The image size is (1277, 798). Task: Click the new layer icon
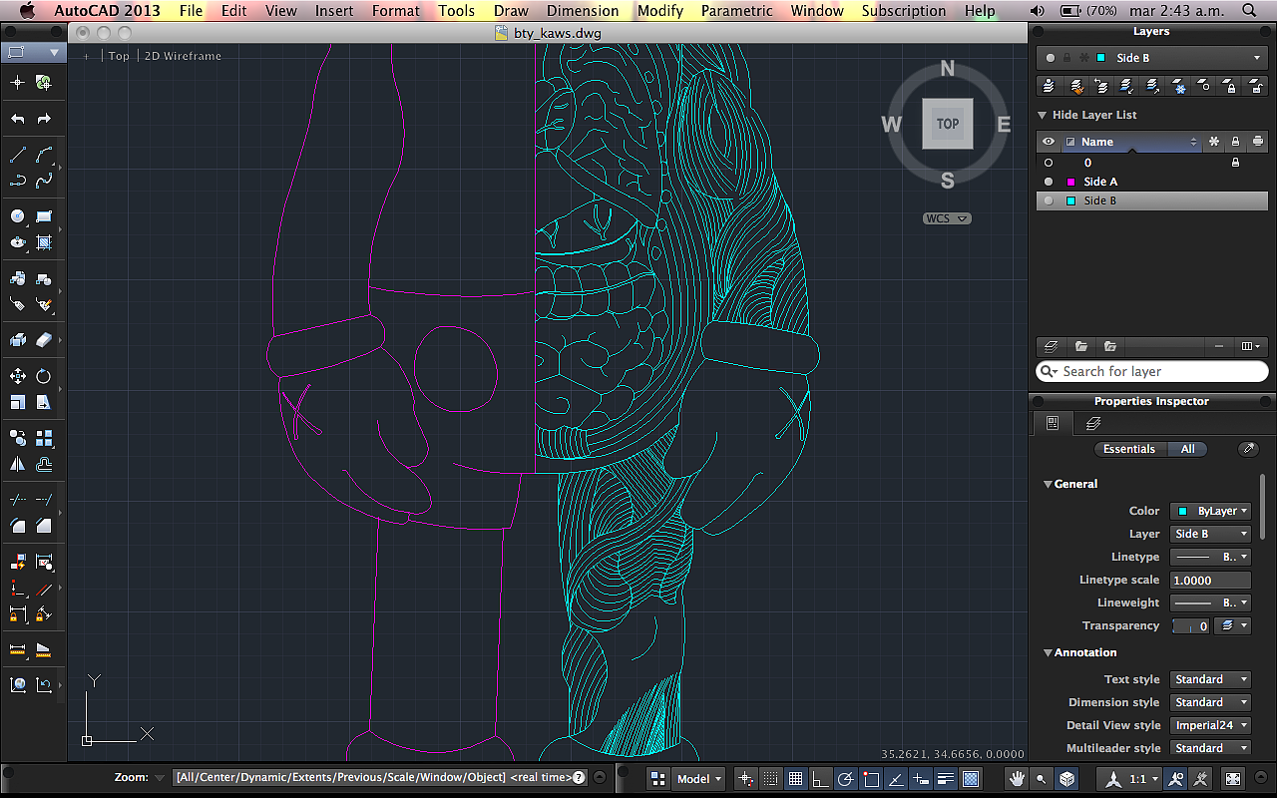coord(1050,346)
